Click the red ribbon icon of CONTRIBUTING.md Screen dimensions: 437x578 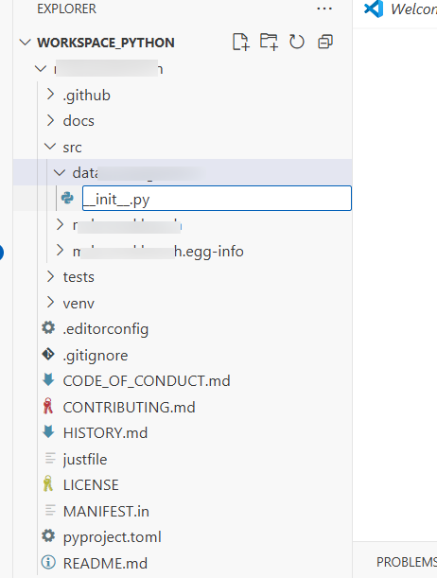pyautogui.click(x=48, y=406)
